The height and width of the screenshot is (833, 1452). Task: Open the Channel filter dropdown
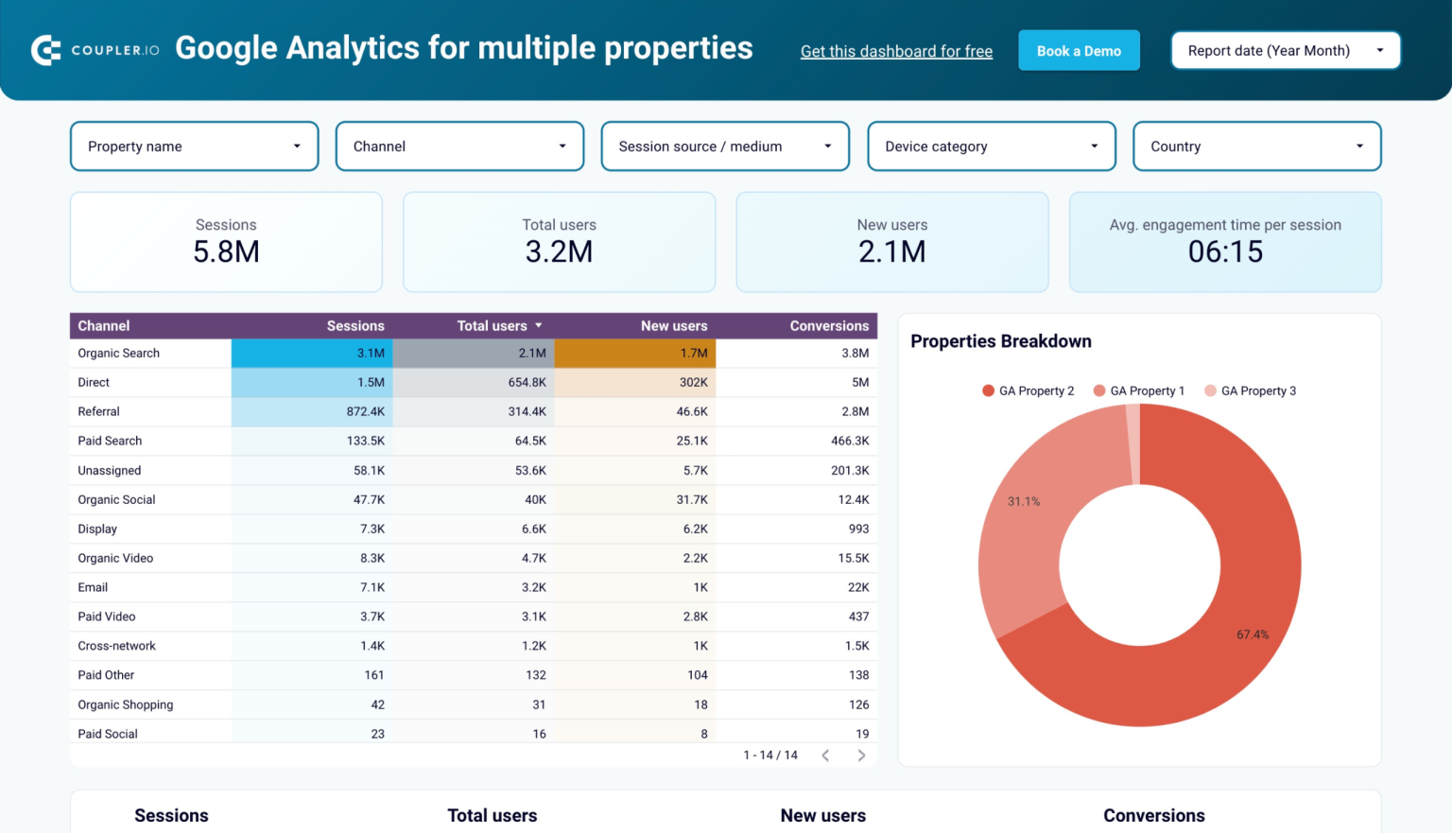pos(458,146)
